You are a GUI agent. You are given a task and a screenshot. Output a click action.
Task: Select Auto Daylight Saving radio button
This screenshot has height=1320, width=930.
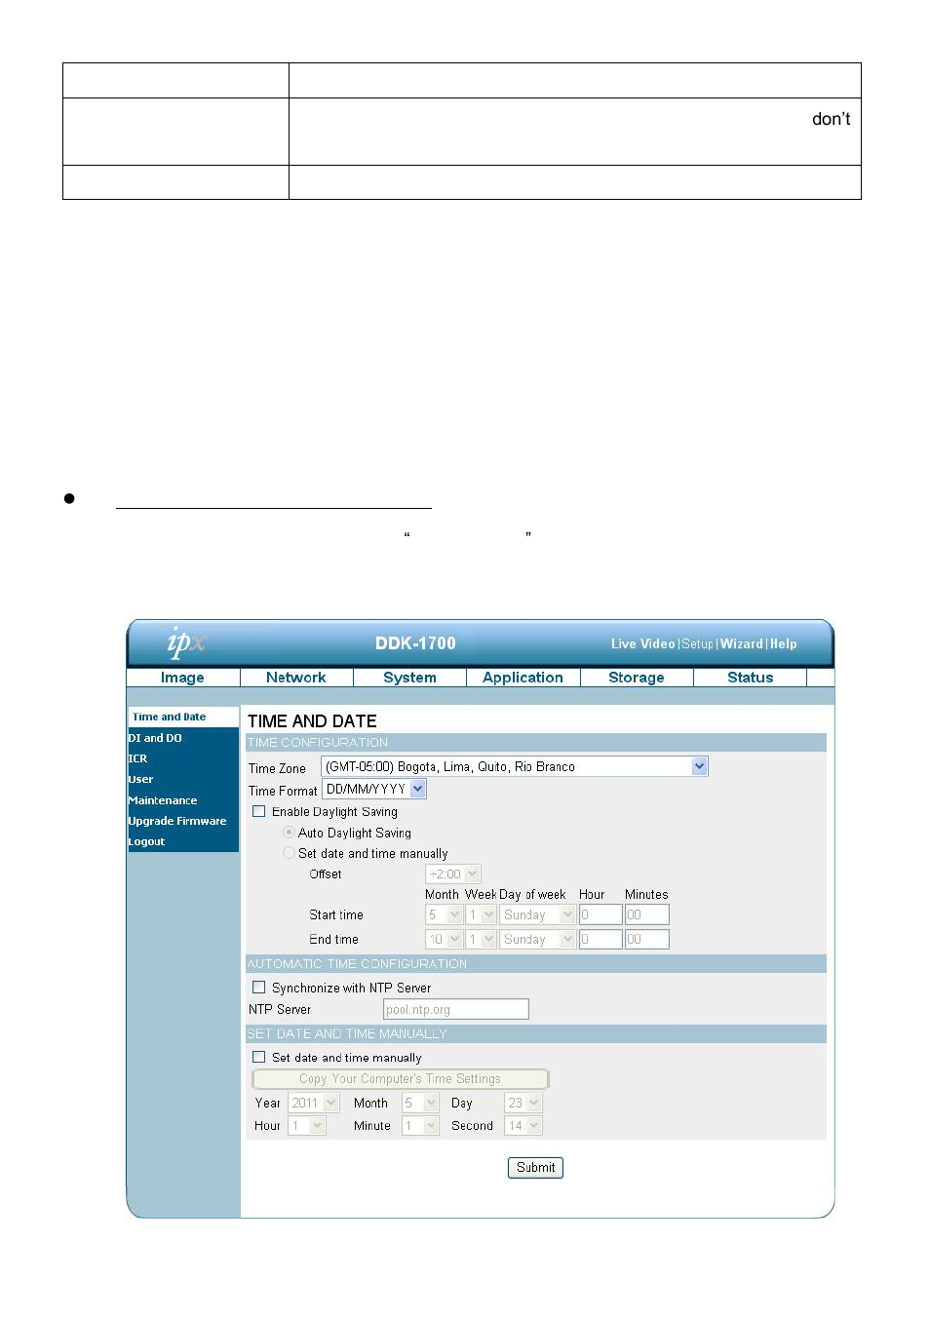pos(289,833)
